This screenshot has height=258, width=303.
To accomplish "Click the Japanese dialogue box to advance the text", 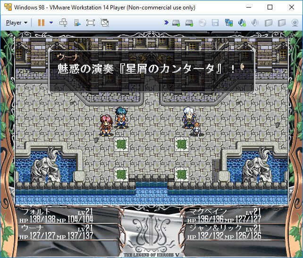I will coord(151,71).
